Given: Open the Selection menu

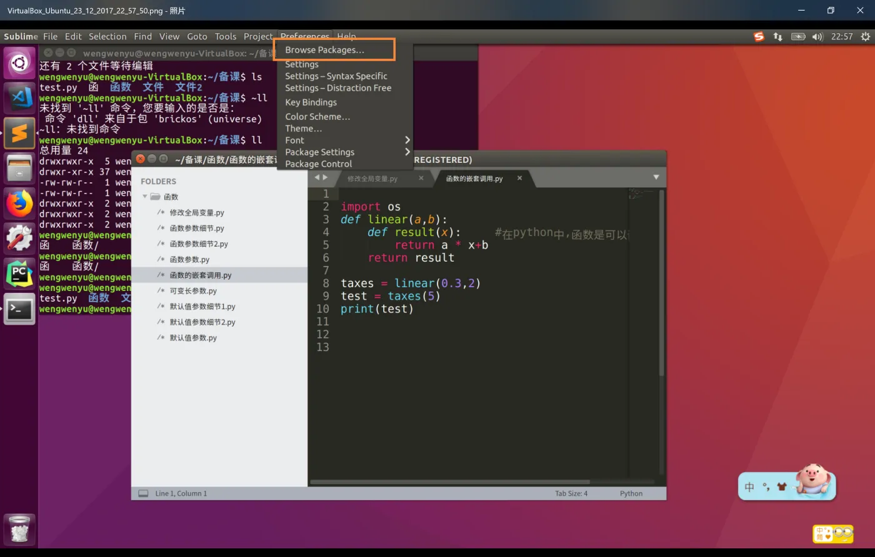Looking at the screenshot, I should coord(107,37).
